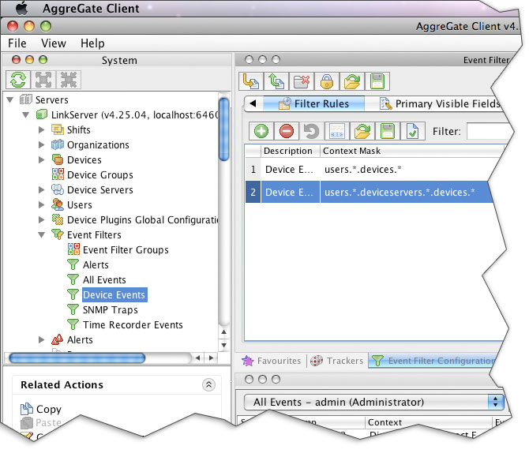Switch to the Filter Rules tab

click(313, 103)
